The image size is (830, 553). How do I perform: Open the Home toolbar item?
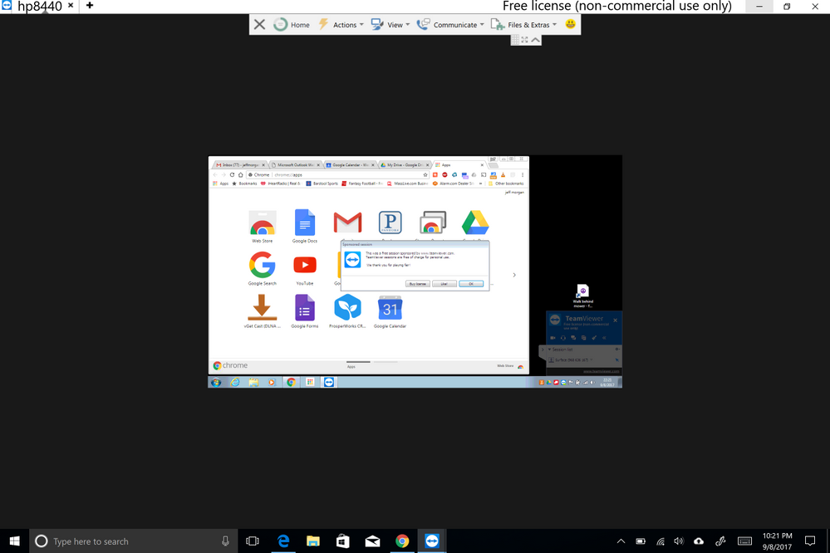(292, 24)
